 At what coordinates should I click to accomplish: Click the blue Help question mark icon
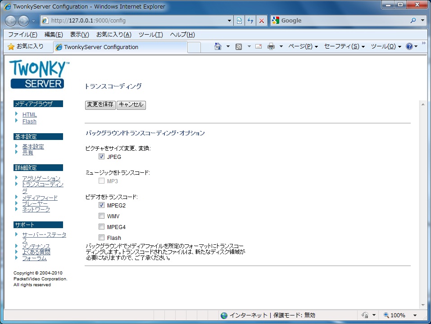(409, 46)
